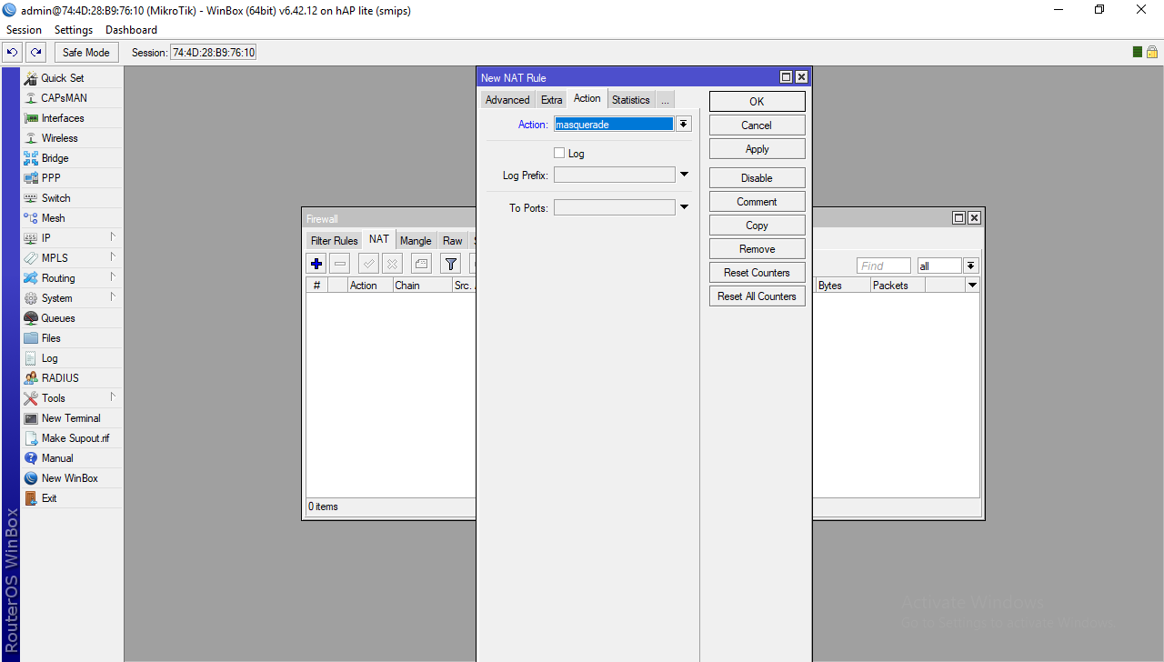Click the Redo arrow icon
Image resolution: width=1164 pixels, height=662 pixels.
(35, 53)
